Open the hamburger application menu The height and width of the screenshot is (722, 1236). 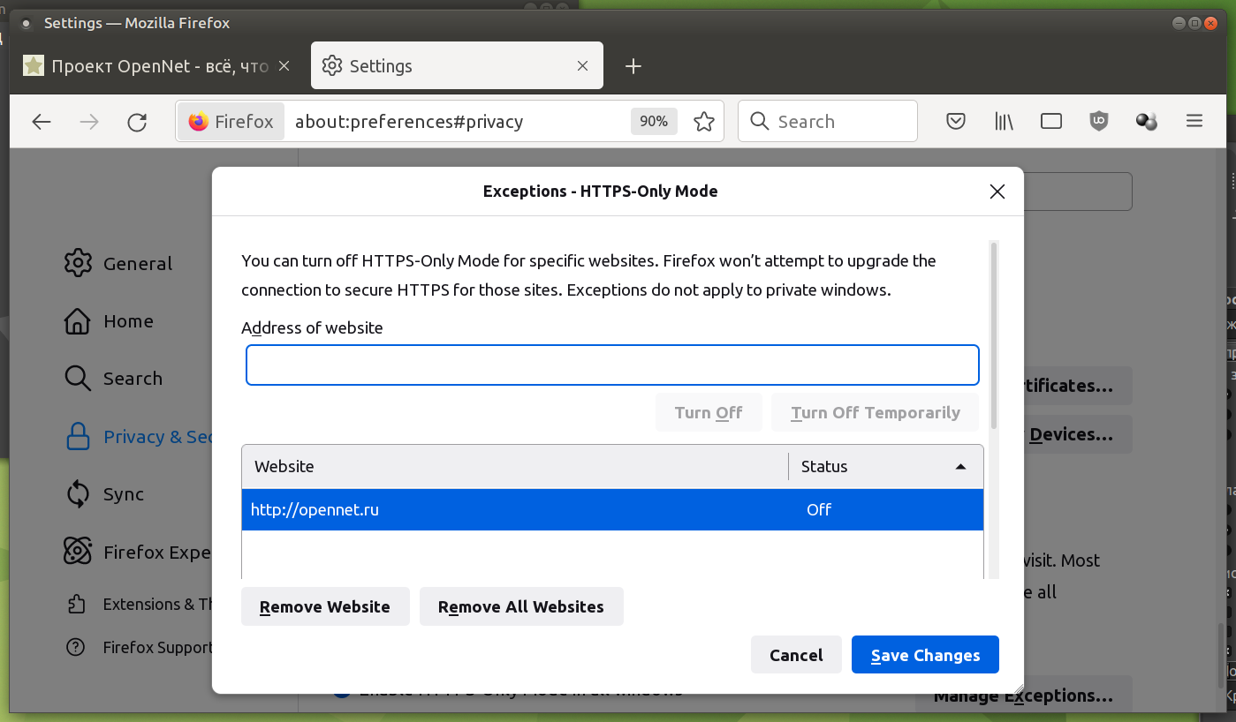1194,122
